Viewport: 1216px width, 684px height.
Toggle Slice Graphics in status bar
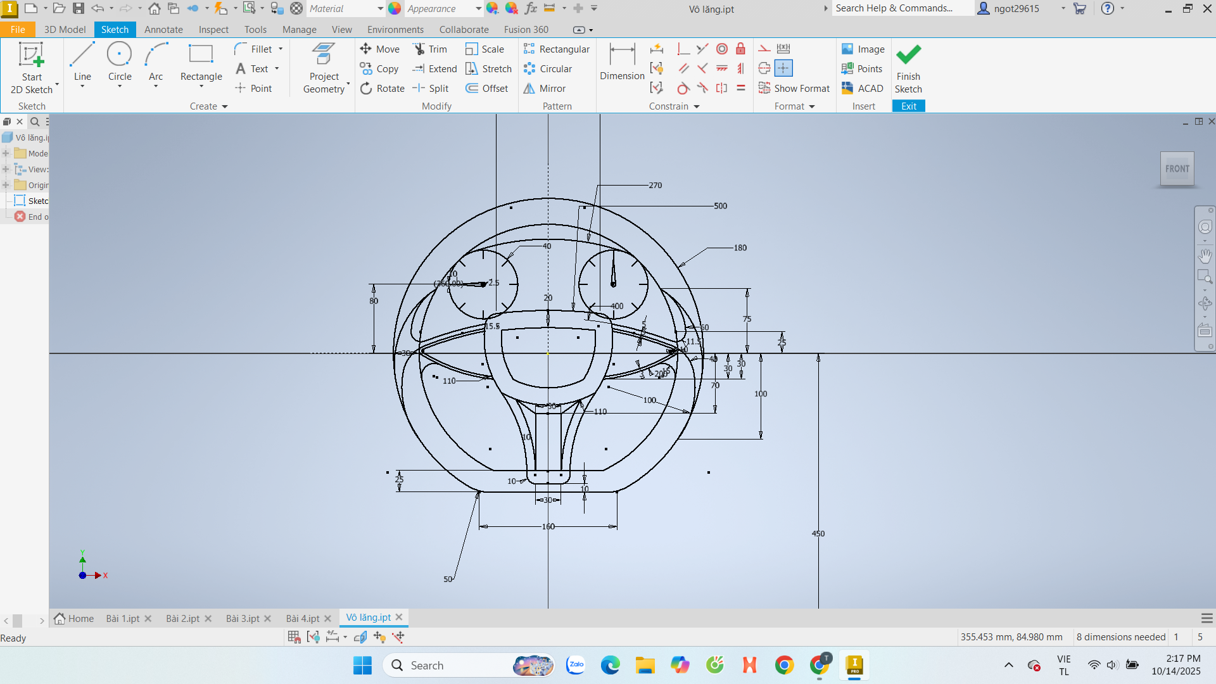[x=360, y=637]
